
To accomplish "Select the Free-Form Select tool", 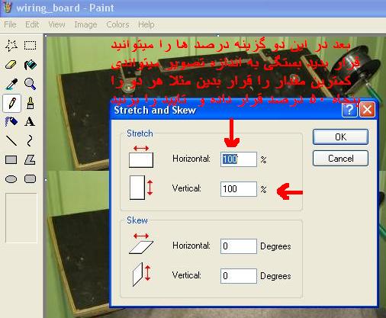I will tap(11, 46).
